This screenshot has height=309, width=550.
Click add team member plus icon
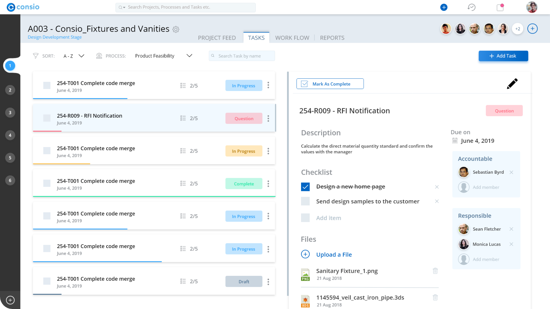tap(532, 29)
